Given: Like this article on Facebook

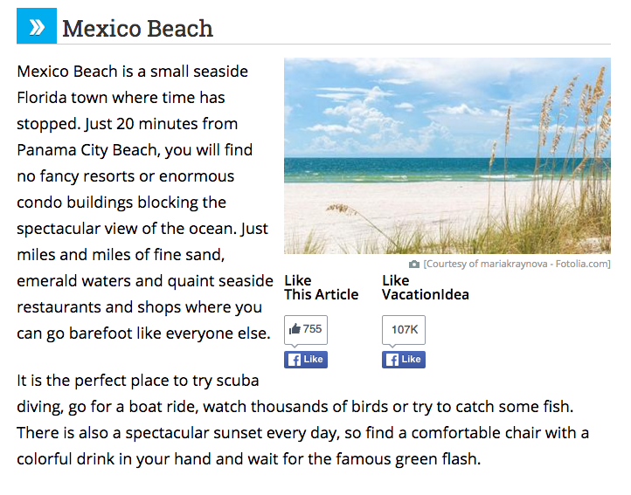Looking at the screenshot, I should coord(306,360).
